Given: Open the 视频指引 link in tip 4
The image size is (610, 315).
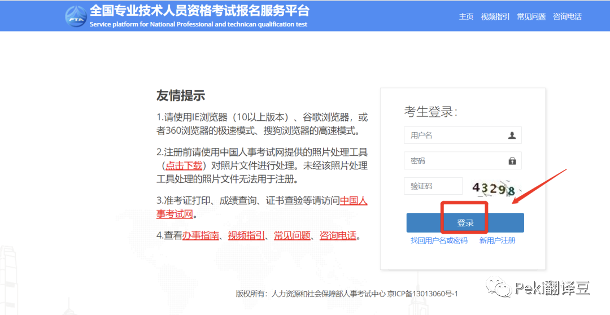Looking at the screenshot, I should pyautogui.click(x=246, y=235).
